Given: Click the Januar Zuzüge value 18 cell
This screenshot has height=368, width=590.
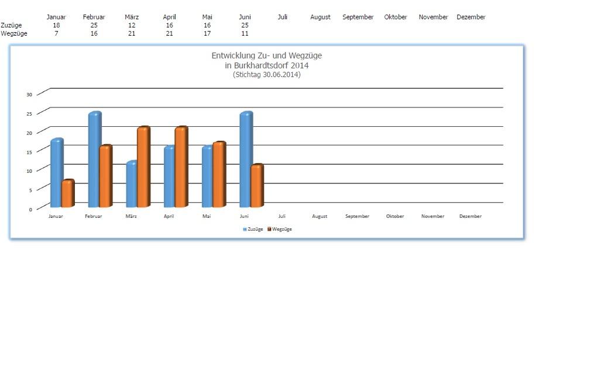Looking at the screenshot, I should 56,25.
